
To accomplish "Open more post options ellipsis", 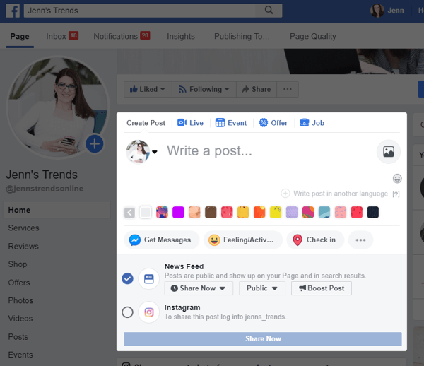I will click(x=360, y=240).
